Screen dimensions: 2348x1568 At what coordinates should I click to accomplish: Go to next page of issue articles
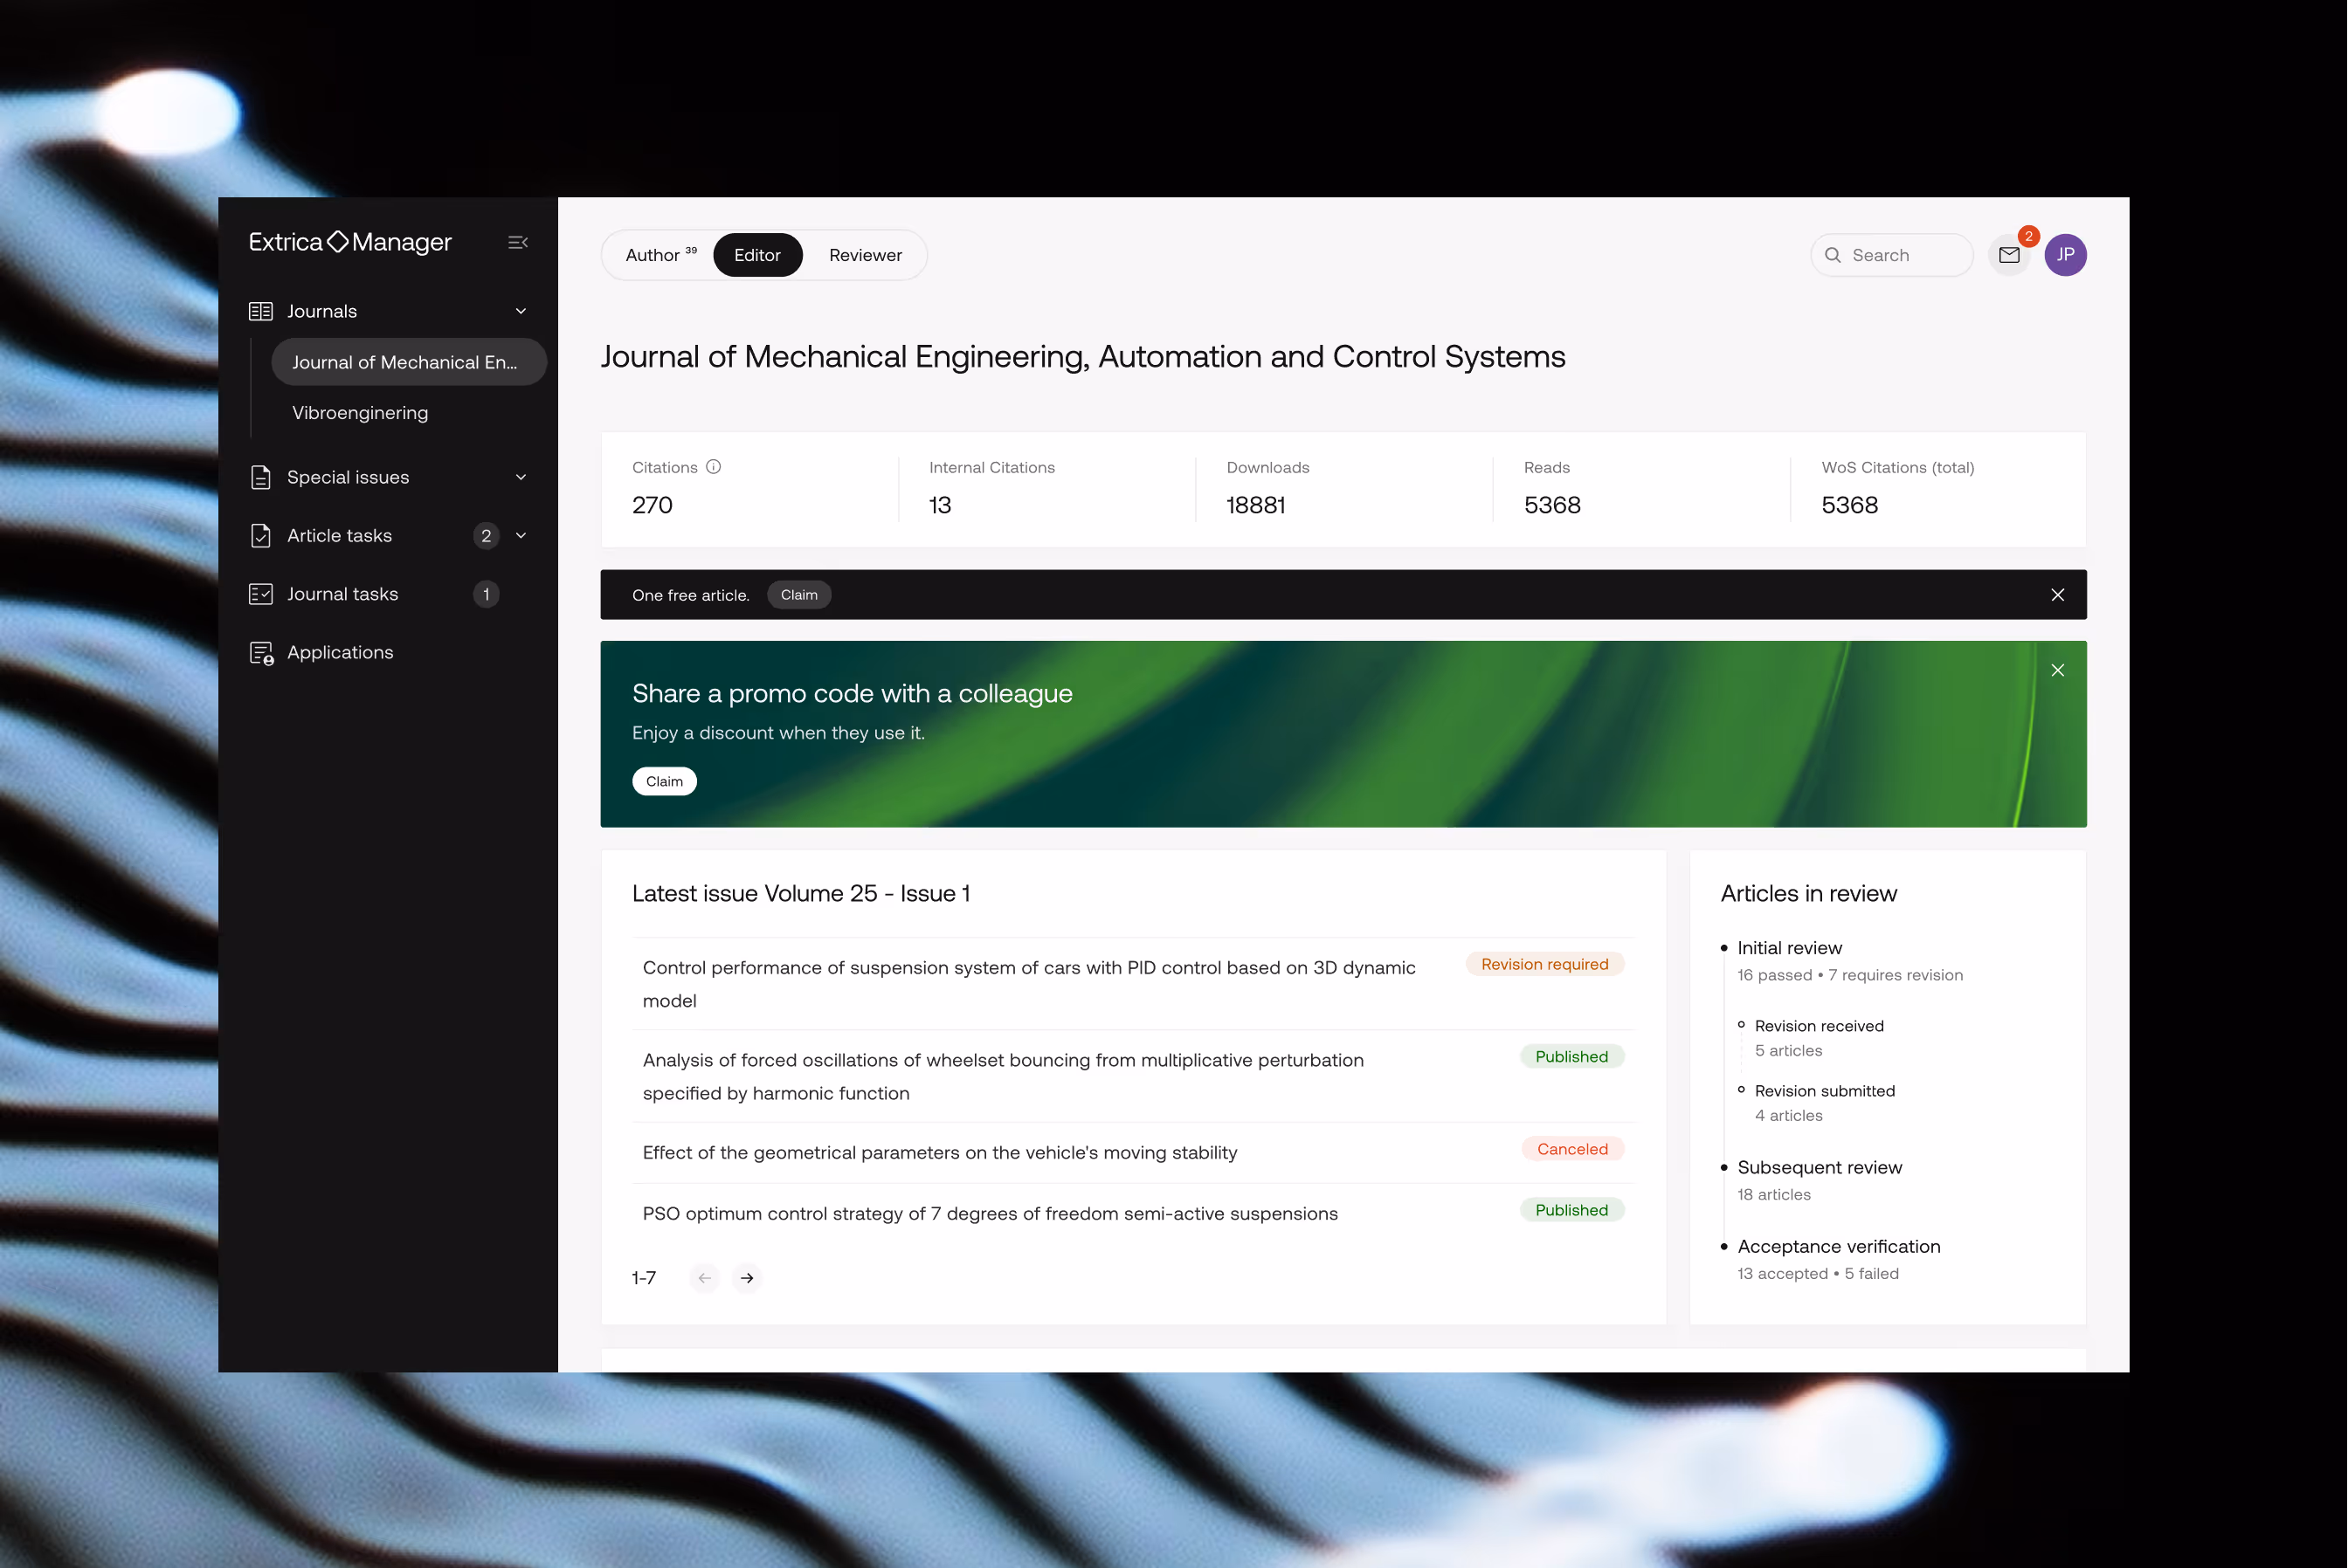(x=746, y=1278)
